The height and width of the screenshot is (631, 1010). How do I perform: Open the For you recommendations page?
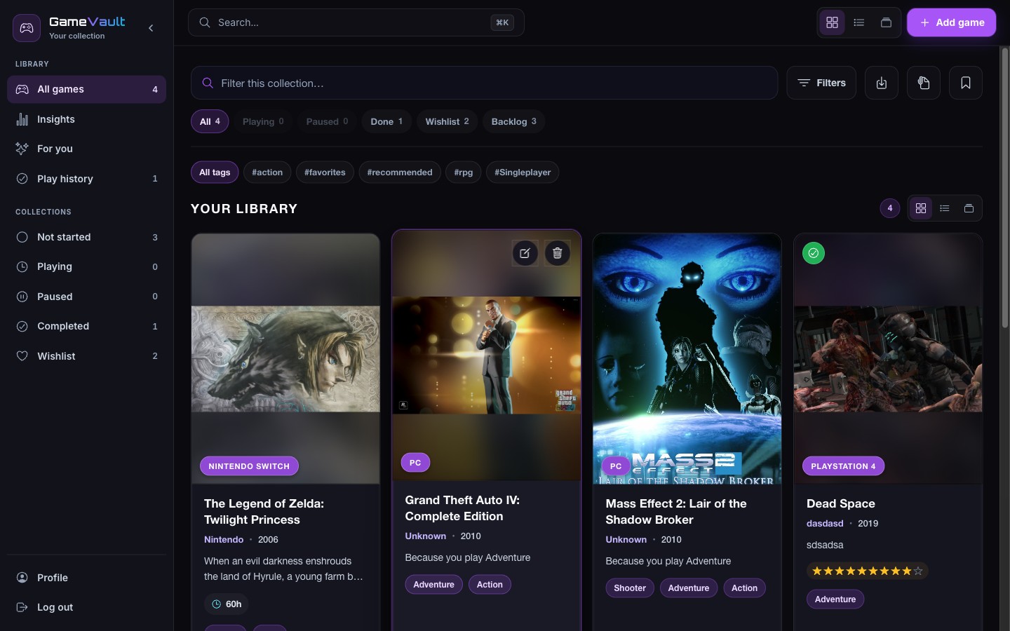point(86,149)
